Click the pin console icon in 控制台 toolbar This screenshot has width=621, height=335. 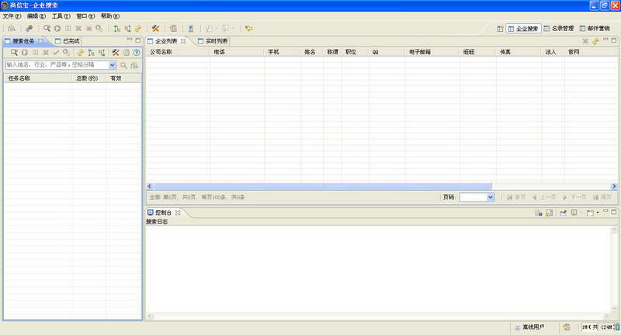pyautogui.click(x=563, y=212)
